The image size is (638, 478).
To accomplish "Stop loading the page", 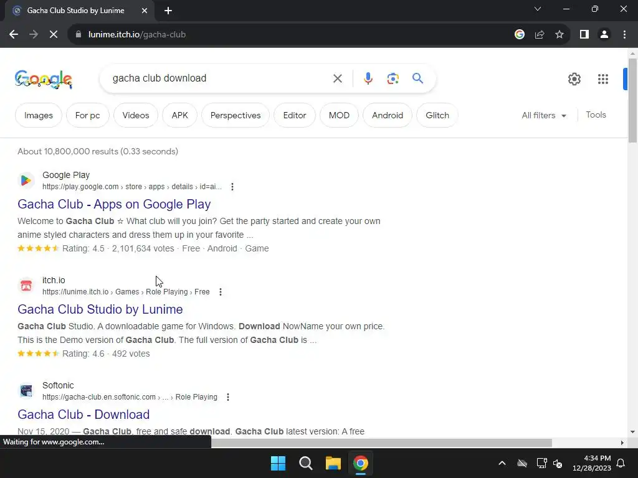I will click(54, 35).
